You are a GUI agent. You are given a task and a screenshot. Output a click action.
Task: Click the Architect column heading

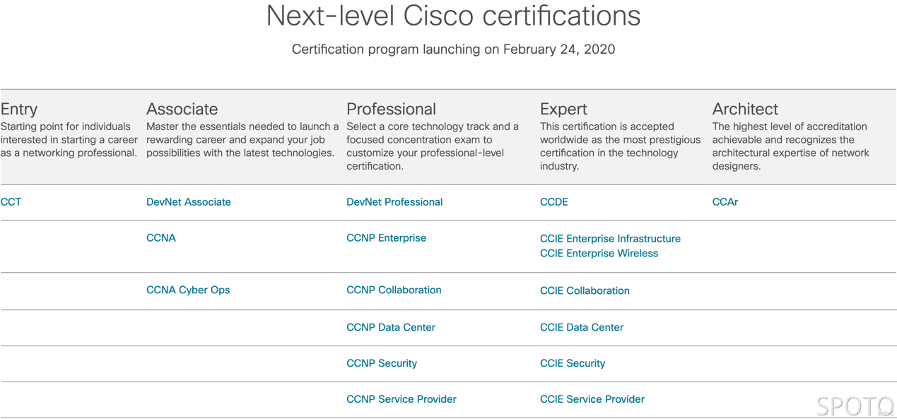tap(746, 109)
